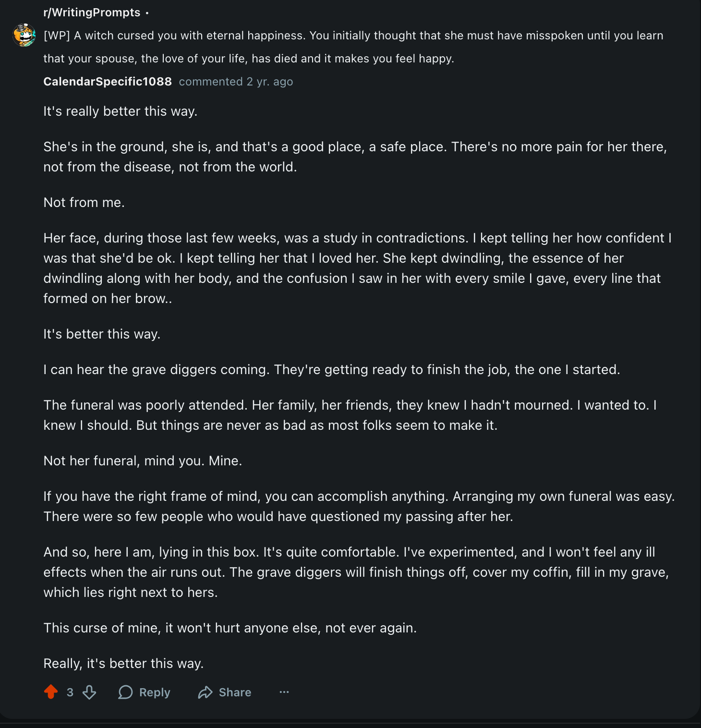This screenshot has width=701, height=728.
Task: Click the share arrow icon
Action: [x=205, y=692]
